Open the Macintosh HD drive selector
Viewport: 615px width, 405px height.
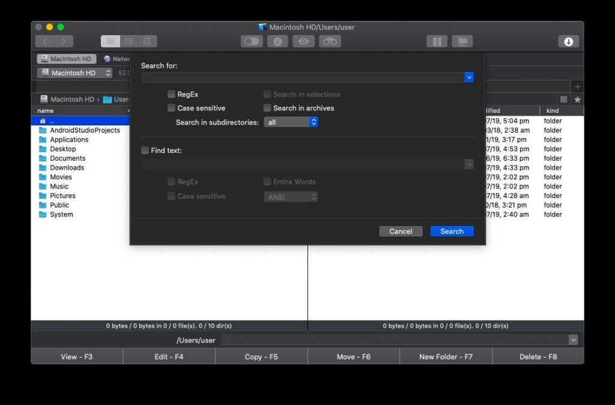[74, 73]
